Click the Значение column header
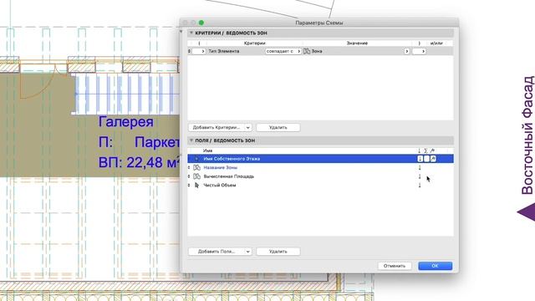Image resolution: width=535 pixels, height=301 pixels. click(x=357, y=43)
